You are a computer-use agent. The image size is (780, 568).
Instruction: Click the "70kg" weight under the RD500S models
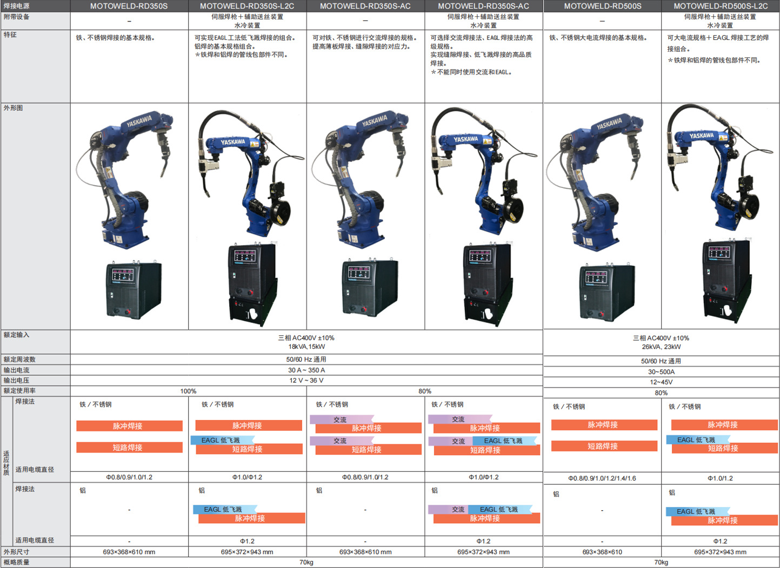(661, 563)
